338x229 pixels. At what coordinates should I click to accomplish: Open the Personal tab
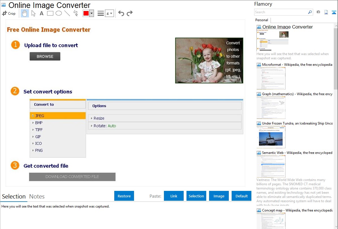[x=262, y=20]
